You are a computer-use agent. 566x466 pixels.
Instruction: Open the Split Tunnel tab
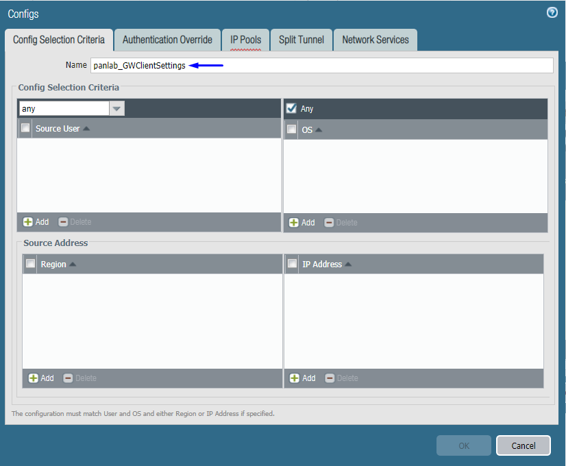(301, 40)
